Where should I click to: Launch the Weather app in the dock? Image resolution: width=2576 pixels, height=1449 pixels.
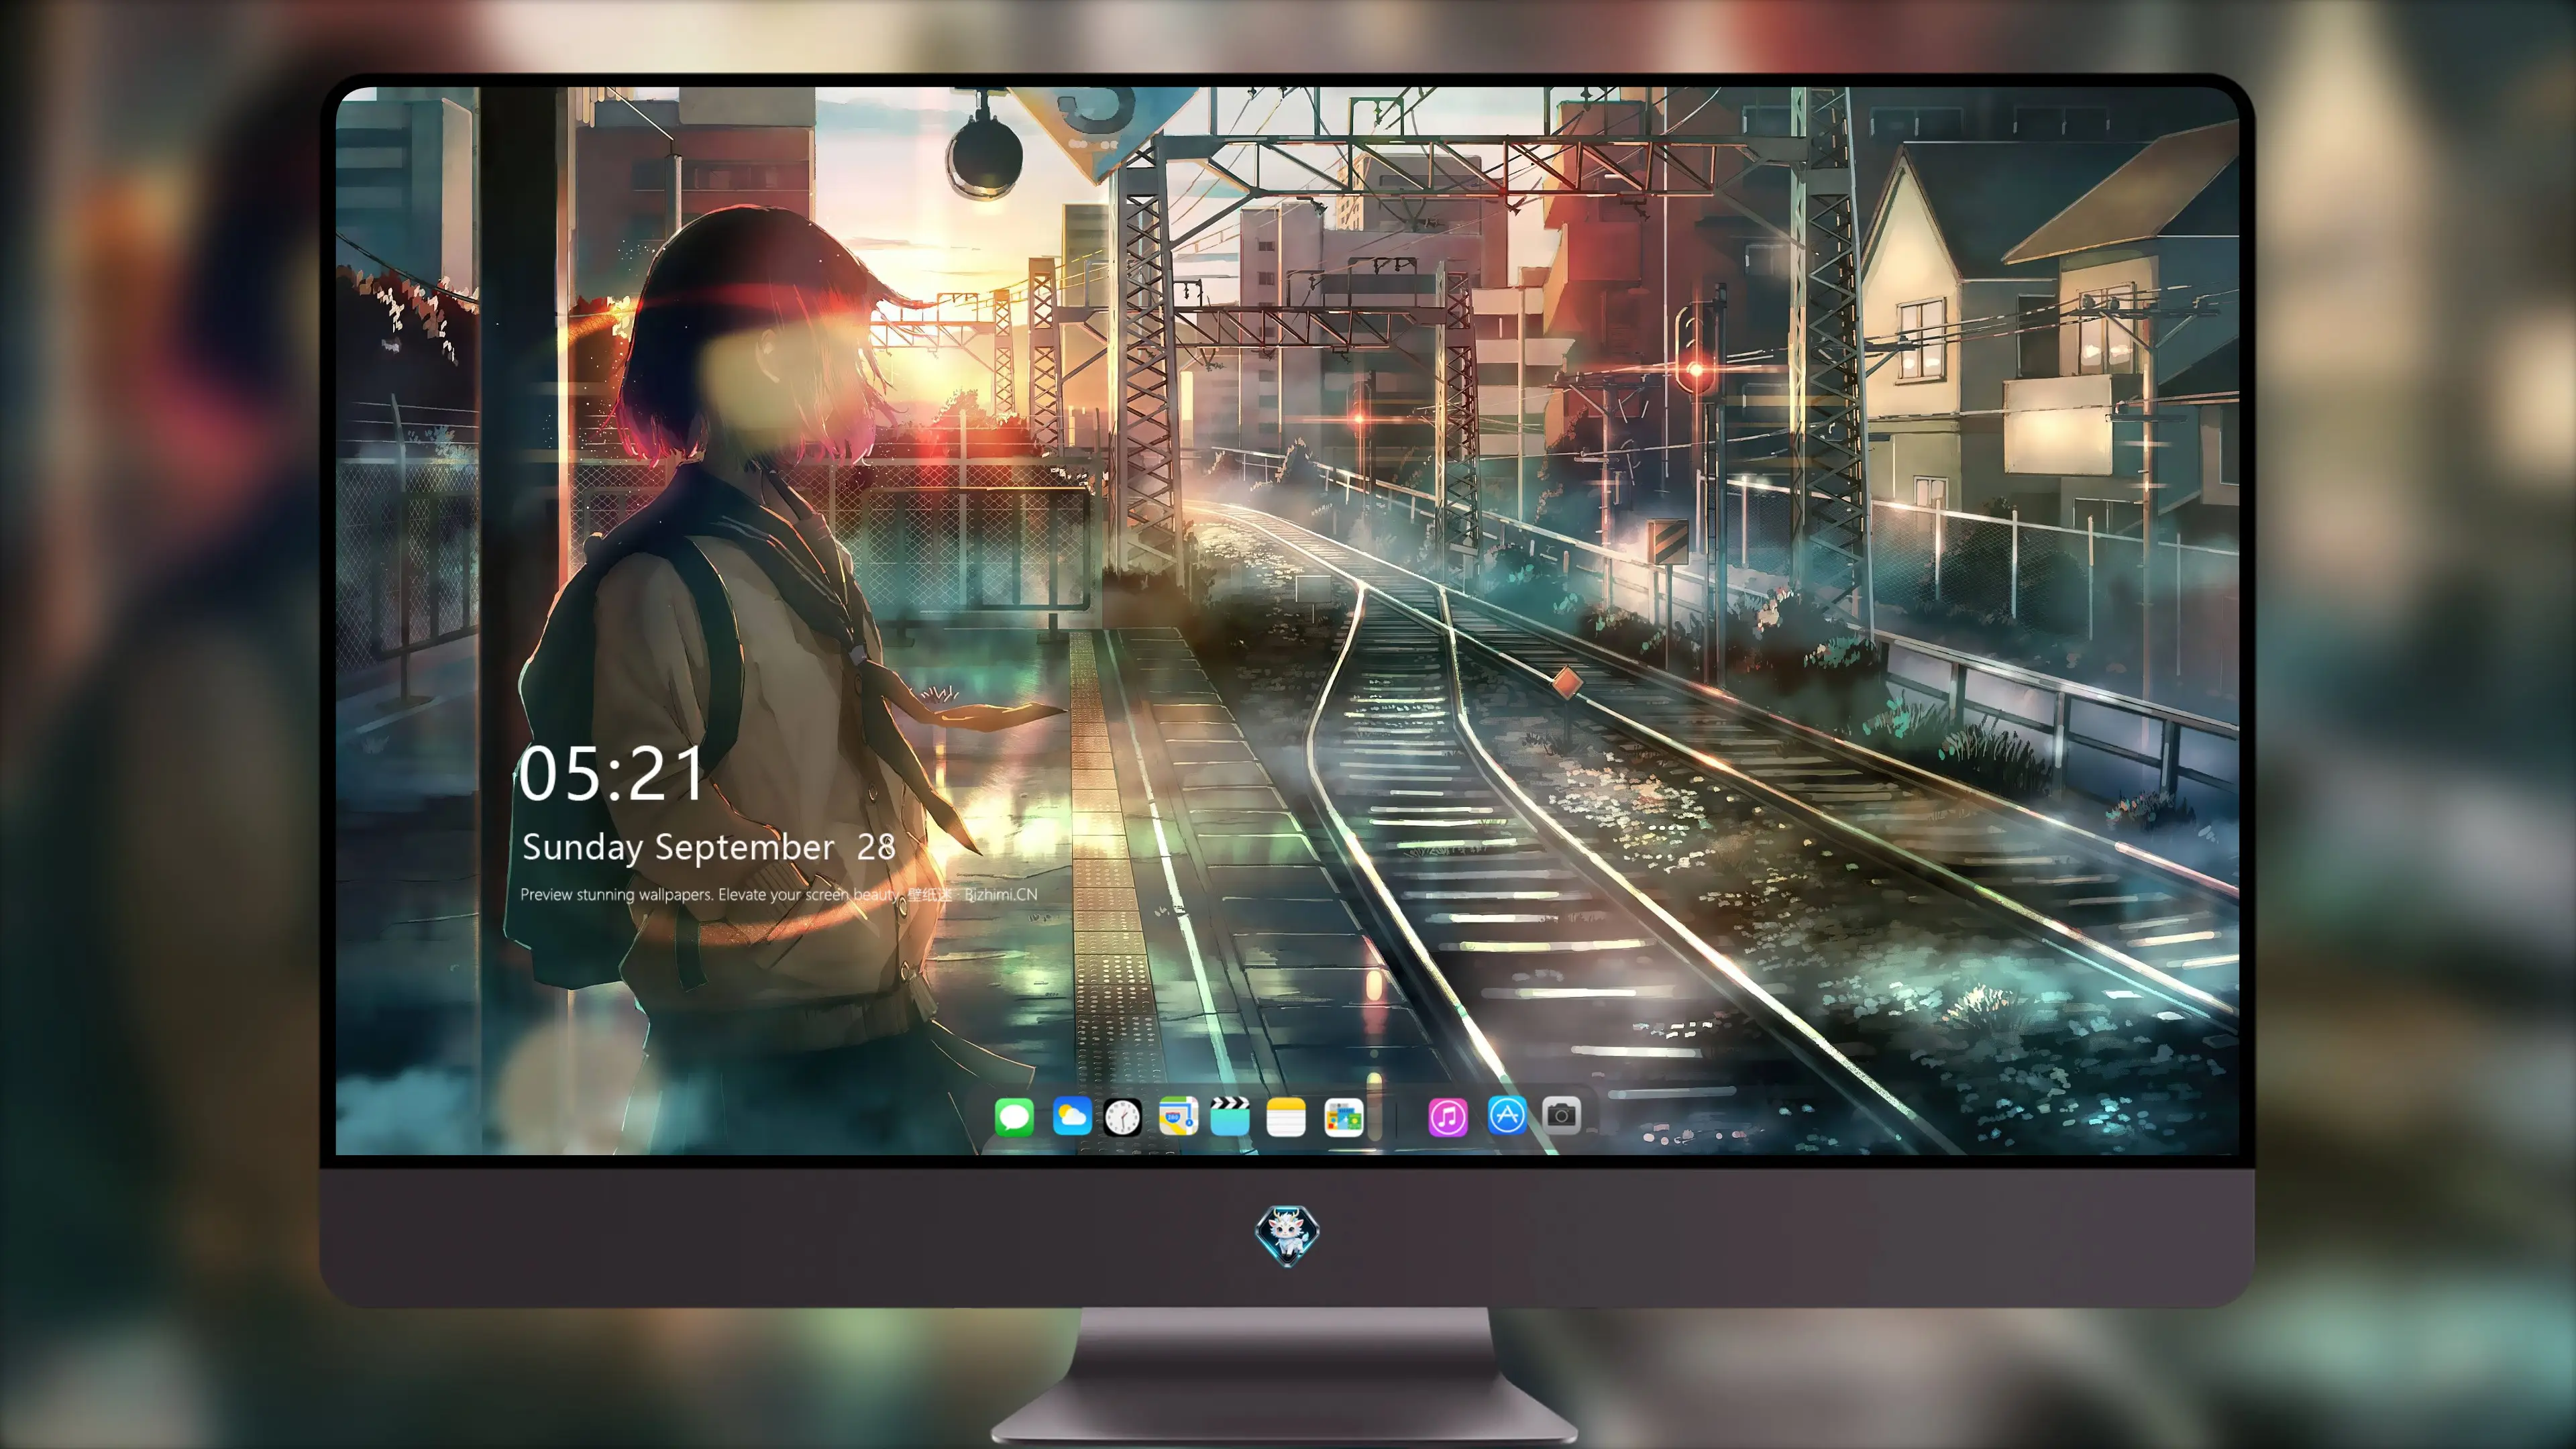(1071, 1116)
